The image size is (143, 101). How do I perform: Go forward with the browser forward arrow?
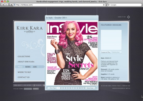pyautogui.click(x=6, y=5)
